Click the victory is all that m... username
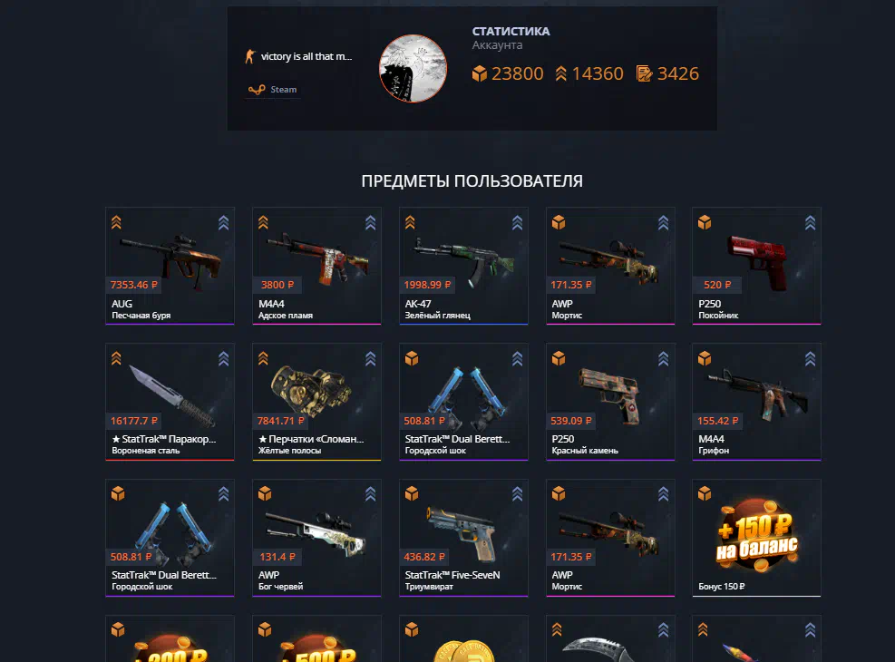This screenshot has height=662, width=895. [306, 56]
